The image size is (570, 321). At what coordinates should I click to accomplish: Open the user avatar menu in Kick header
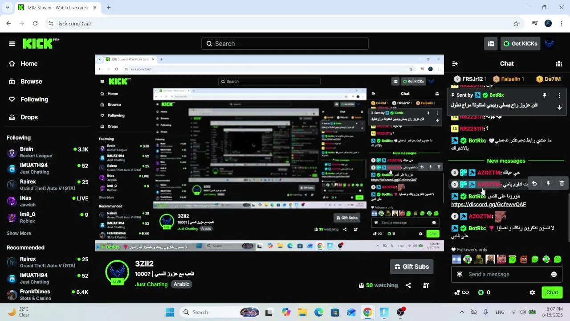coord(550,44)
